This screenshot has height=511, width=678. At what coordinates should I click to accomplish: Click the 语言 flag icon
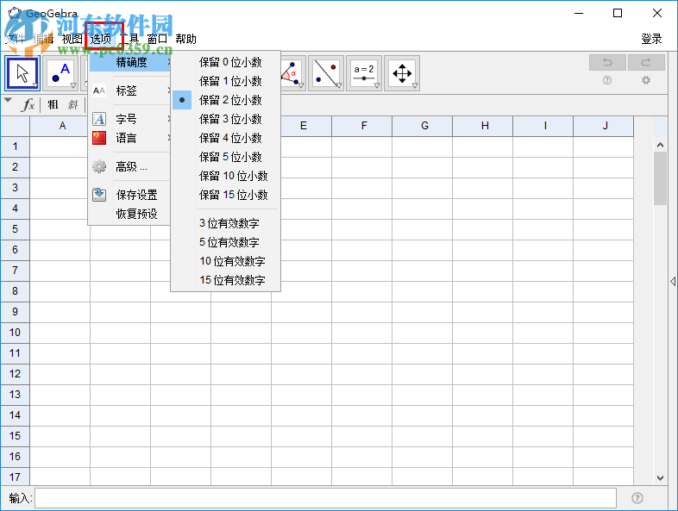coord(99,138)
